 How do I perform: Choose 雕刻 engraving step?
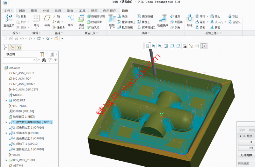pos(175,17)
